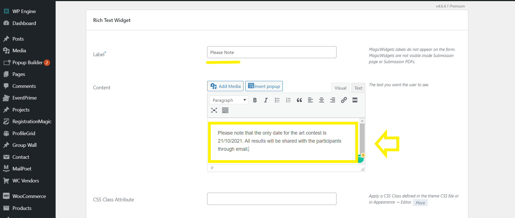Apply blockquote formatting
The image size is (515, 218).
tap(299, 100)
